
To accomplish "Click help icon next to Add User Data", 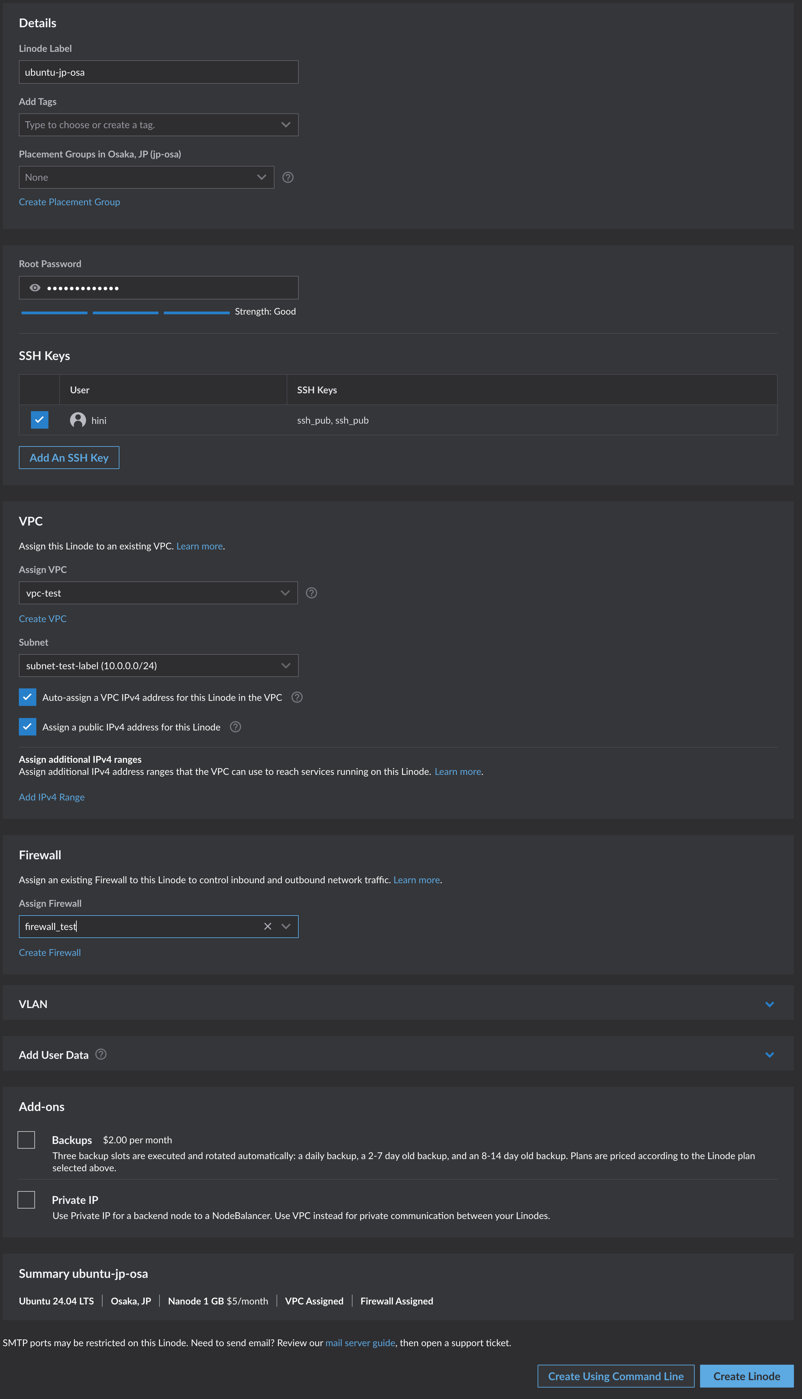I will (101, 1054).
